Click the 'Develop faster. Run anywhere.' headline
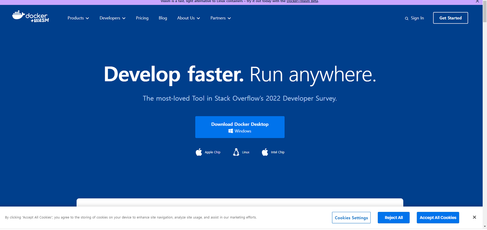 pos(240,75)
